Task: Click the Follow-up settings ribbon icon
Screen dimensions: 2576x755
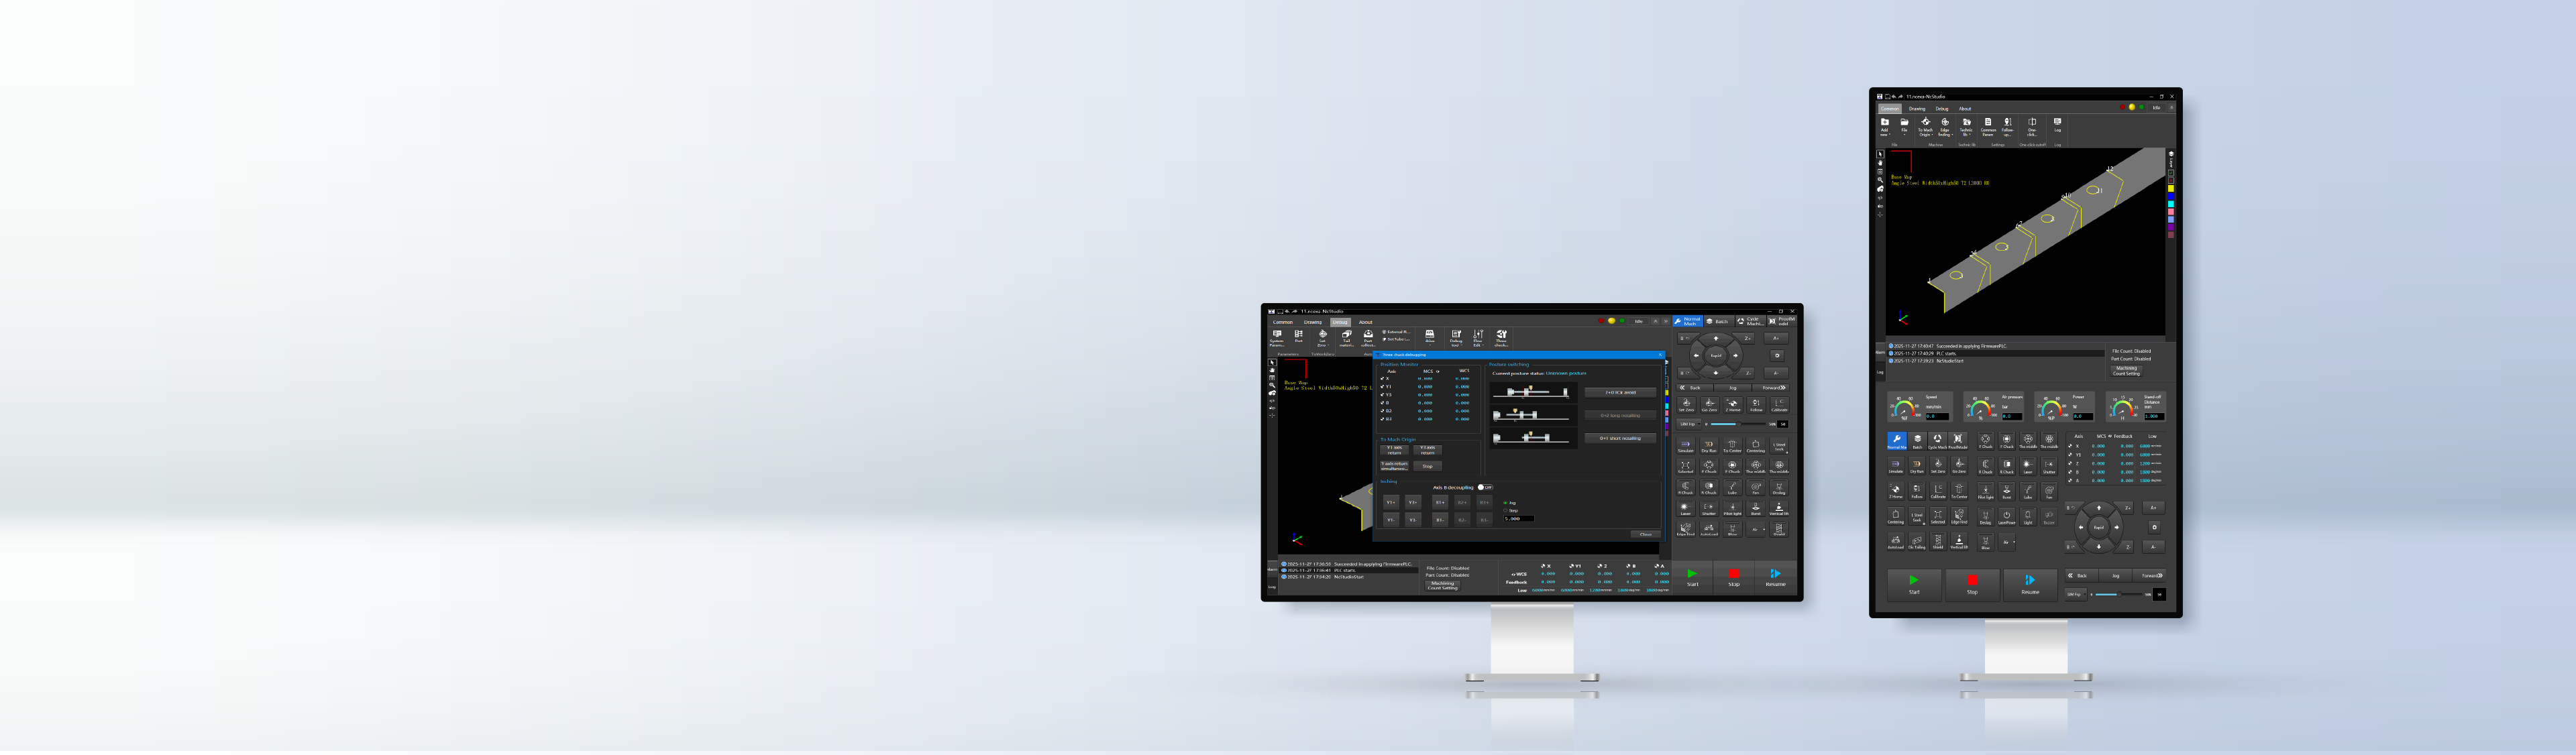Action: coord(2008,123)
